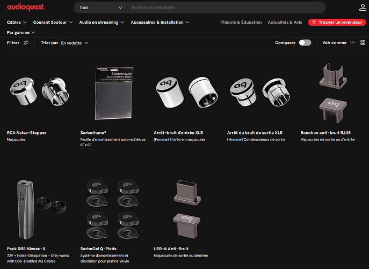Open USB-A Anti-Bruit product image
Image resolution: width=369 pixels, height=269 pixels.
(x=187, y=209)
